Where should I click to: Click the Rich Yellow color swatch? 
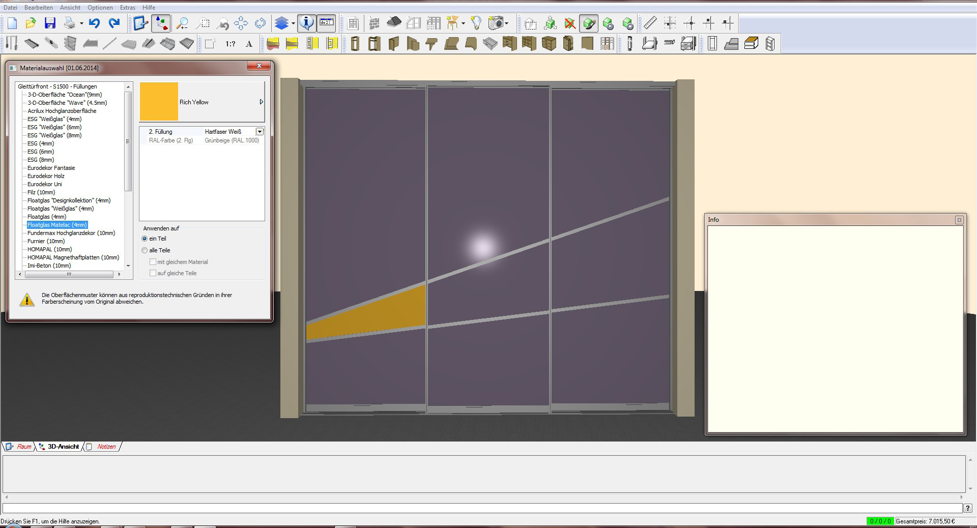tap(159, 102)
